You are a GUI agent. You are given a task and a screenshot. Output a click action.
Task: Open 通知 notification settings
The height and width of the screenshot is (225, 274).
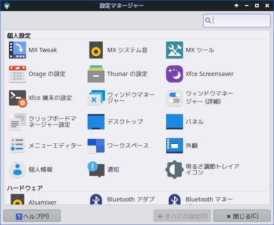coord(96,169)
